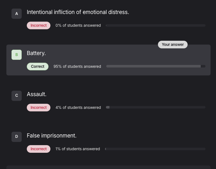The height and width of the screenshot is (169, 216).
Task: Click the Incorrect pill under Intentional infliction
Action: (x=39, y=25)
